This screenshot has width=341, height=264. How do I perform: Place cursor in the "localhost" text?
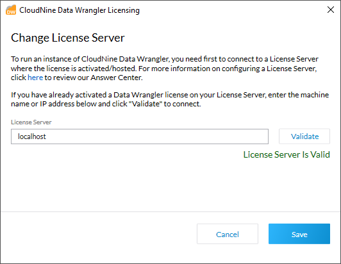click(32, 136)
